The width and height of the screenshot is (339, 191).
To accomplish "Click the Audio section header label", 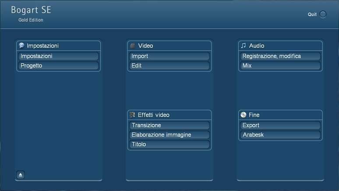I will tap(257, 46).
